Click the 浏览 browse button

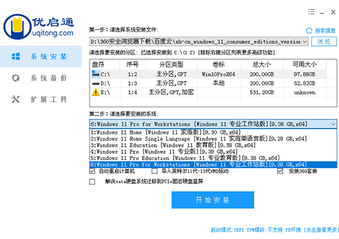pos(324,41)
